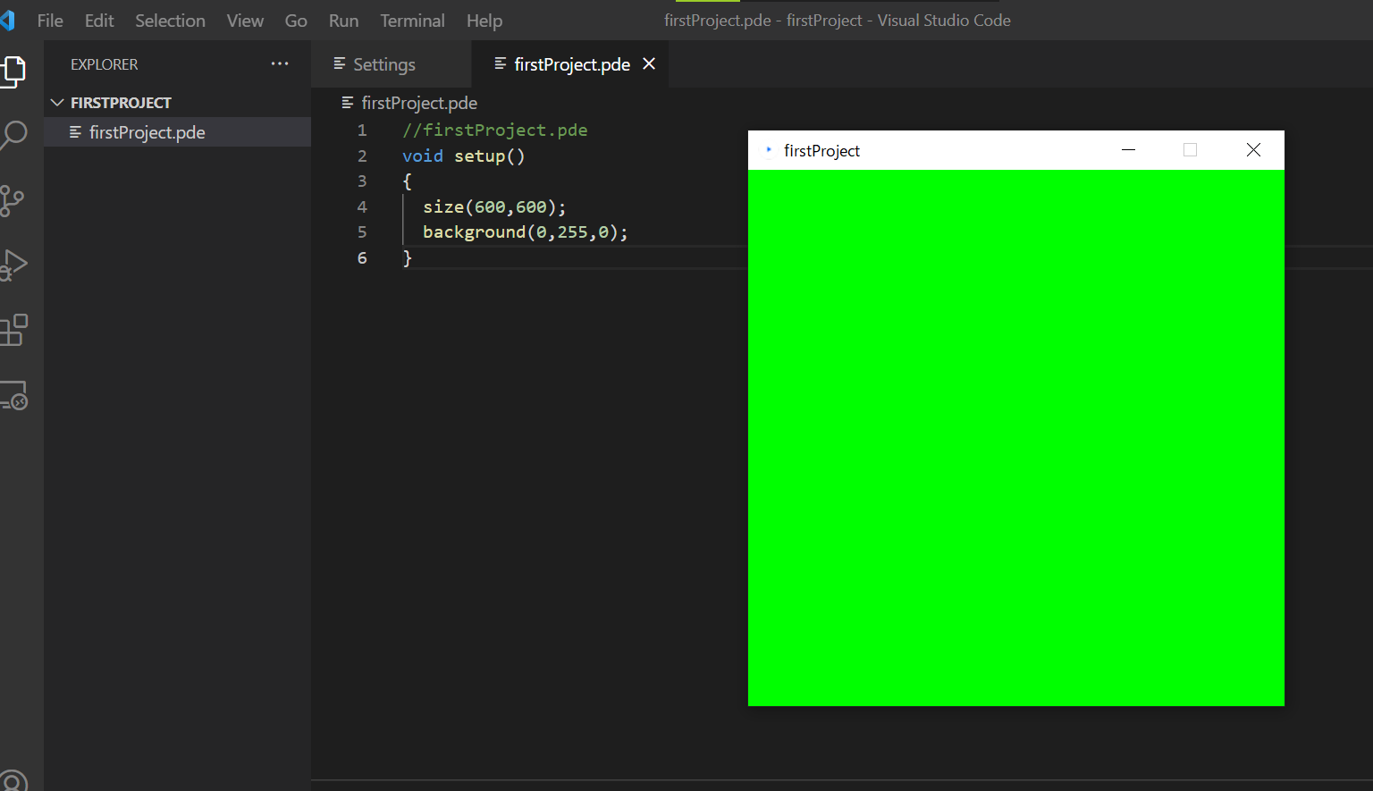The width and height of the screenshot is (1373, 791).
Task: Open the Extensions view icon
Action: coord(13,329)
